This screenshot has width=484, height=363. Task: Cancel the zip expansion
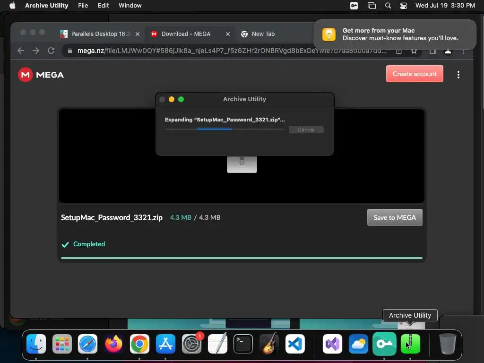coord(306,130)
